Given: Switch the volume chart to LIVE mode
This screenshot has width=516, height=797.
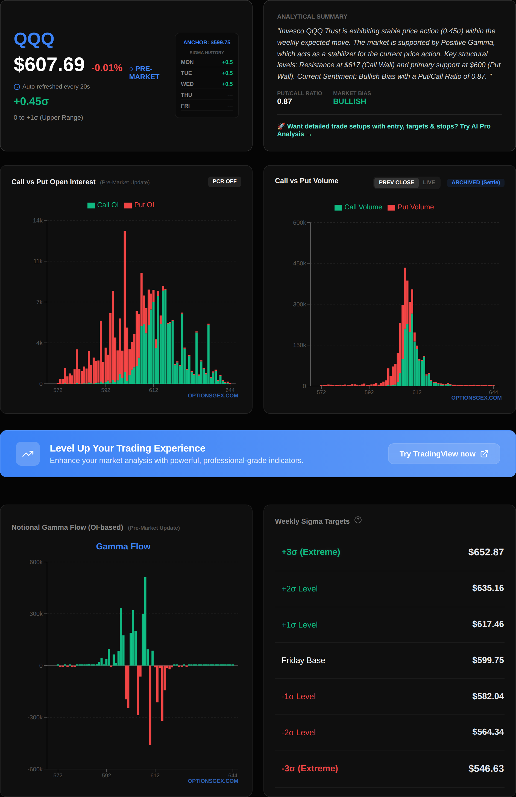Looking at the screenshot, I should click(429, 183).
